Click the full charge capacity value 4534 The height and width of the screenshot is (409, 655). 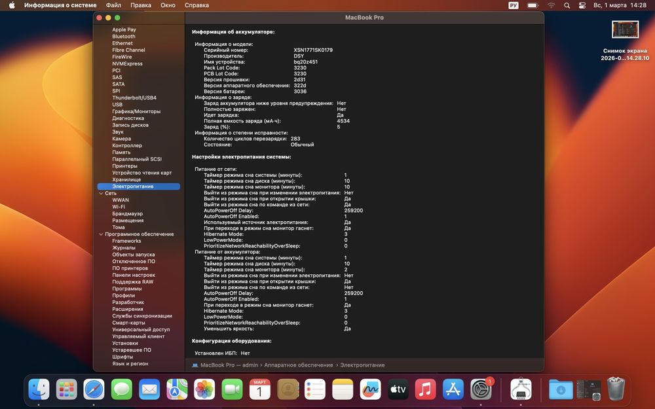pyautogui.click(x=343, y=121)
